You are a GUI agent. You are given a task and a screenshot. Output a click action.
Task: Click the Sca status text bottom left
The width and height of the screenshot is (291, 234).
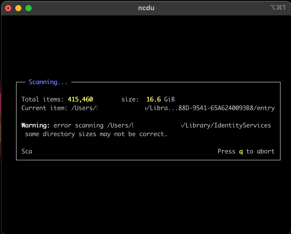[27, 151]
